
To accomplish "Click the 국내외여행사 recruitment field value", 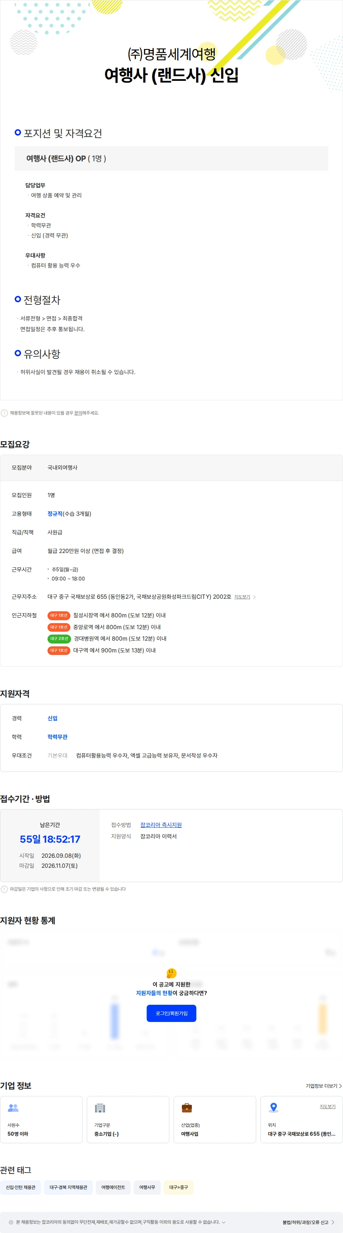I will (x=62, y=468).
